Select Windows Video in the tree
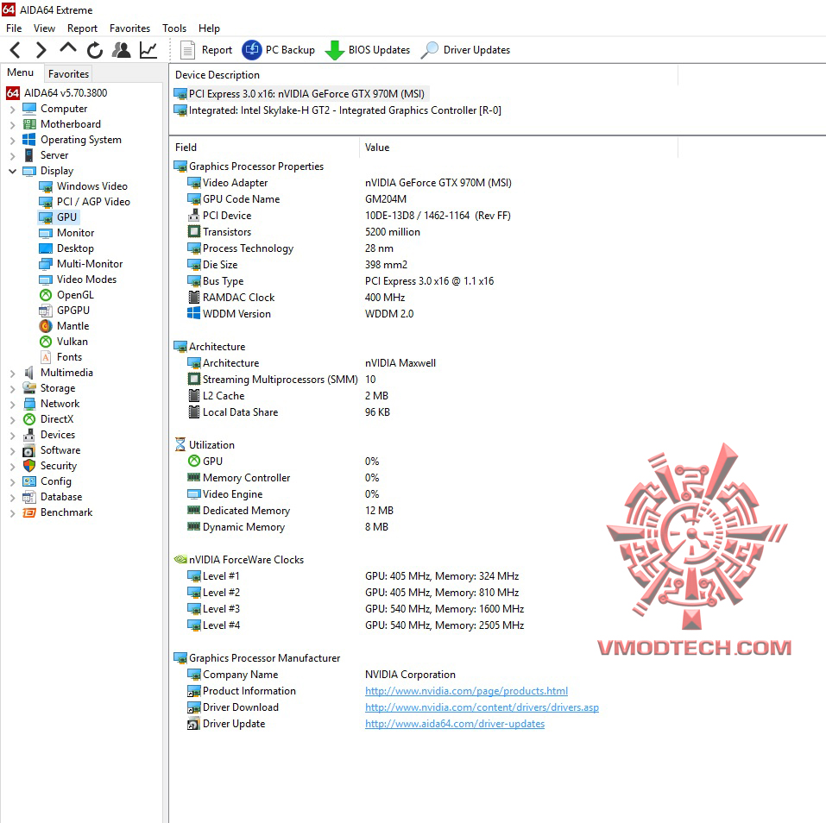The width and height of the screenshot is (826, 823). click(x=83, y=186)
